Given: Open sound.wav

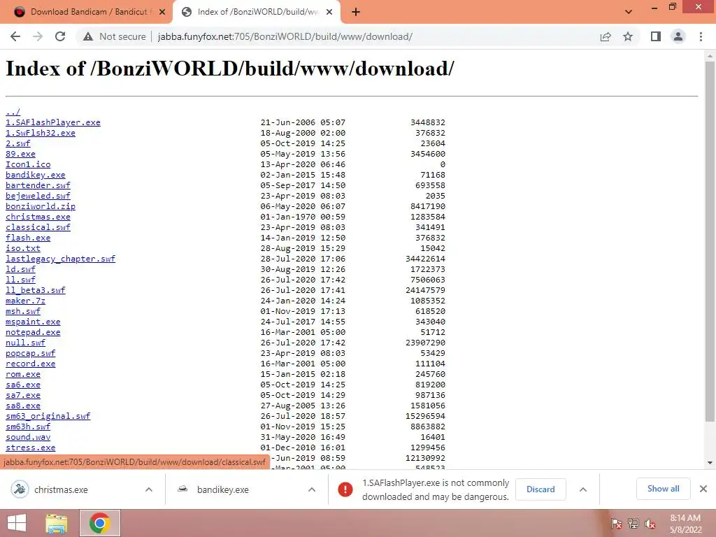Looking at the screenshot, I should coord(28,438).
